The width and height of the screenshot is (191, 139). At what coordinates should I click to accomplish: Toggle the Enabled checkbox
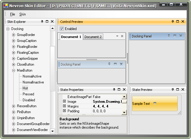[x=62, y=29]
